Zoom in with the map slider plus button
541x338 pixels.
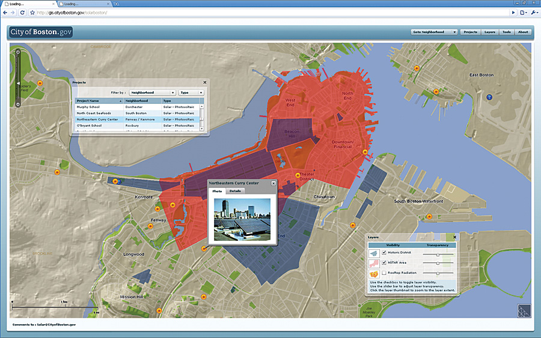point(18,52)
